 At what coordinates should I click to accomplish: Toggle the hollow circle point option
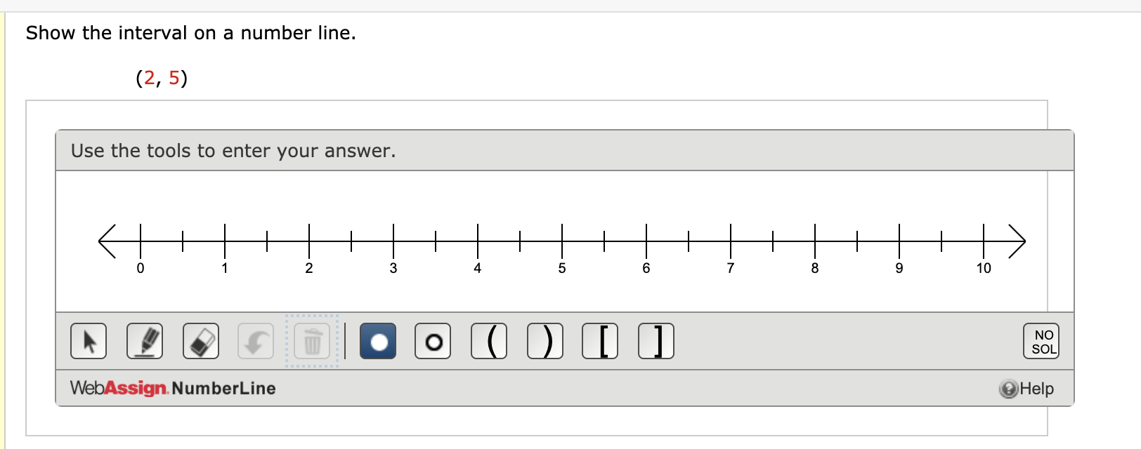point(433,341)
